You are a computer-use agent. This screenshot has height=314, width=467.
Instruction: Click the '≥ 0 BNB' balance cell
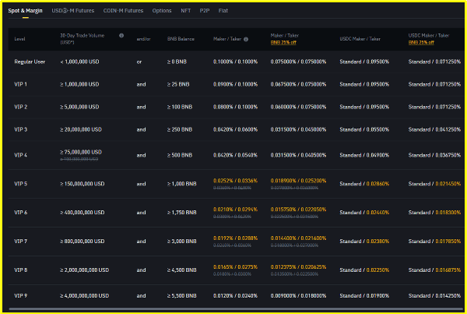point(177,62)
